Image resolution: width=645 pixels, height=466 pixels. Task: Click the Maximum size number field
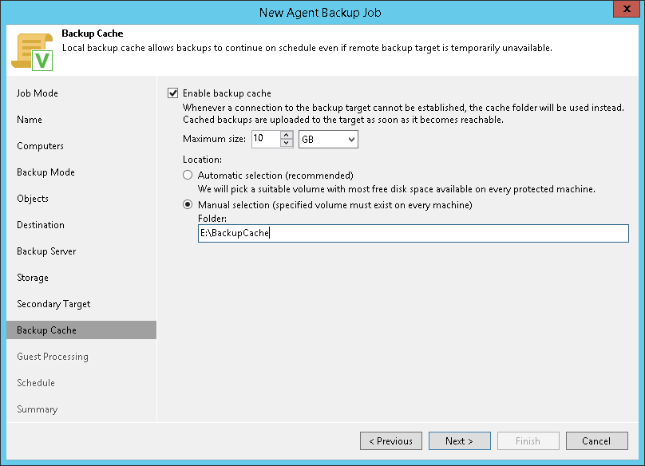[x=265, y=140]
